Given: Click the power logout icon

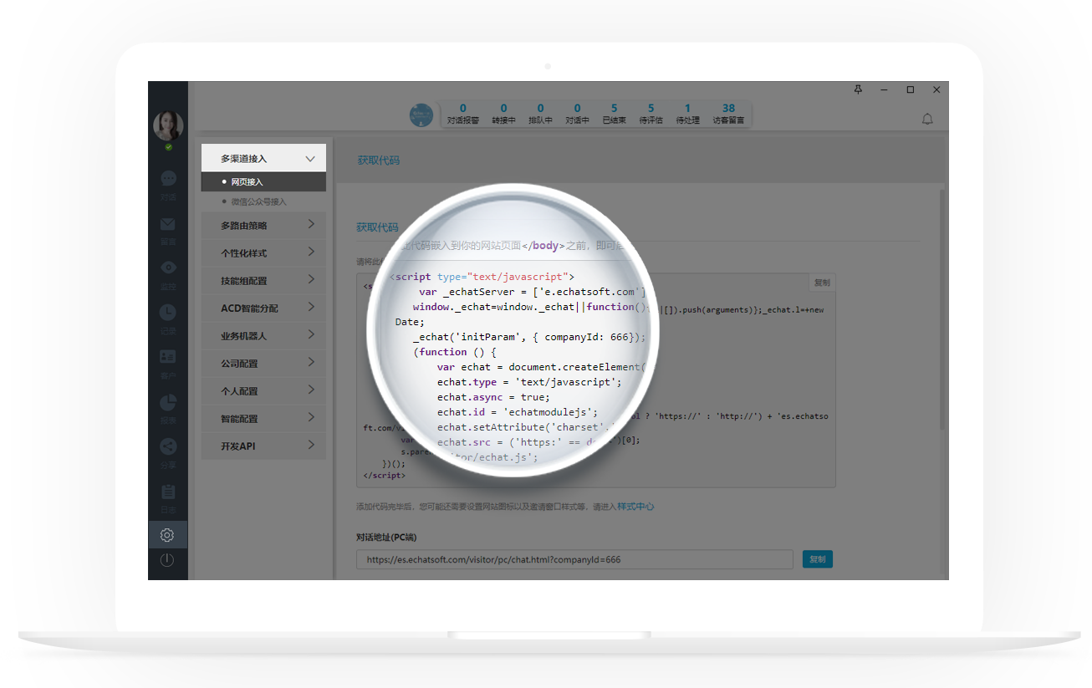Looking at the screenshot, I should (167, 560).
